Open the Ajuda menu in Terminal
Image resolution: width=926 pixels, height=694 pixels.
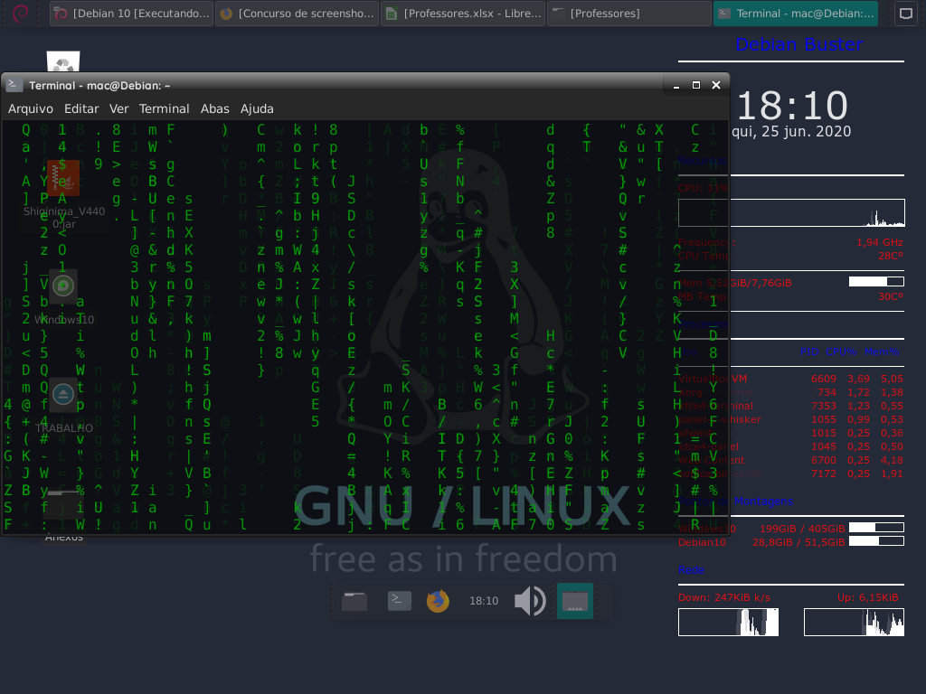(x=257, y=108)
